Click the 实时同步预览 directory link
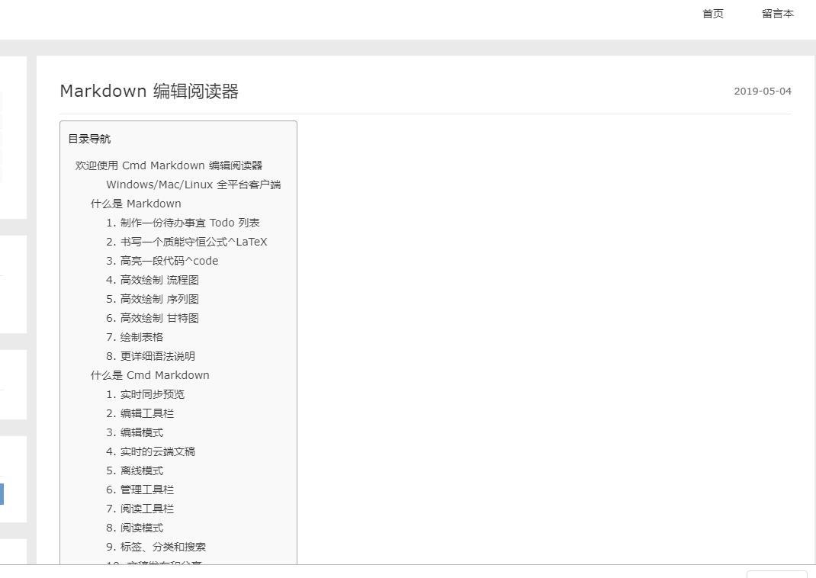Screen dimensions: 816x578 [152, 394]
